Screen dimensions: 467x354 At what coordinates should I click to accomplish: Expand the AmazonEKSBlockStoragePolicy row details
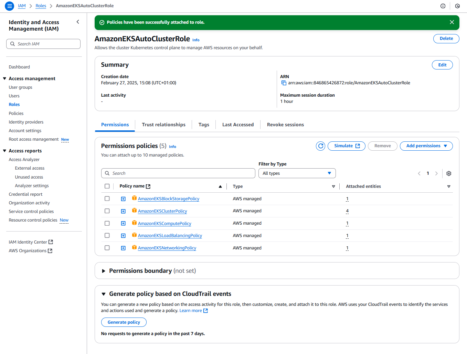[x=123, y=199]
